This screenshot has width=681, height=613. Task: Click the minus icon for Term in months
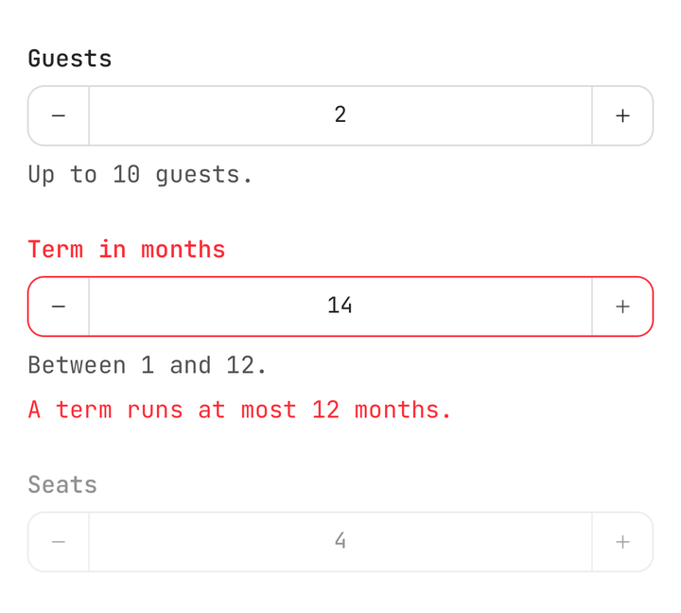(x=59, y=306)
